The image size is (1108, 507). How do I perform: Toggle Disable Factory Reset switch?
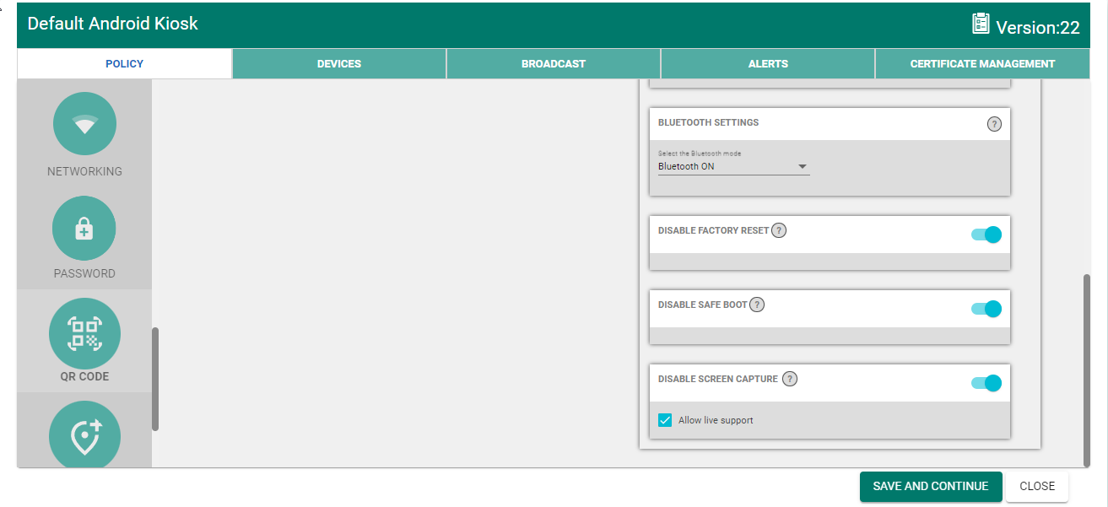point(986,235)
